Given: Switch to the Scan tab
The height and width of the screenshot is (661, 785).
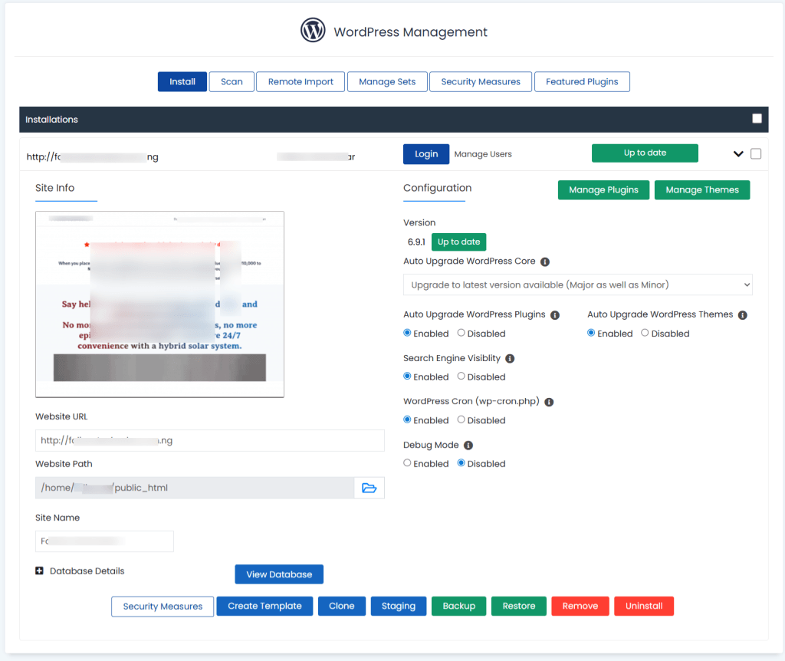Looking at the screenshot, I should 232,81.
